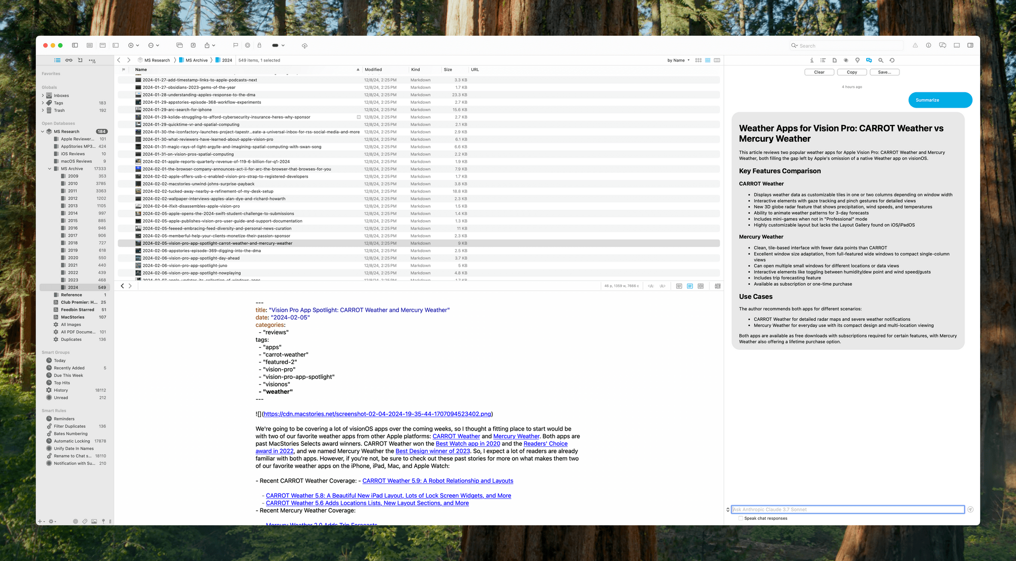The image size is (1016, 561).
Task: Select the navigate list icon in the sidebar header
Action: pos(57,60)
